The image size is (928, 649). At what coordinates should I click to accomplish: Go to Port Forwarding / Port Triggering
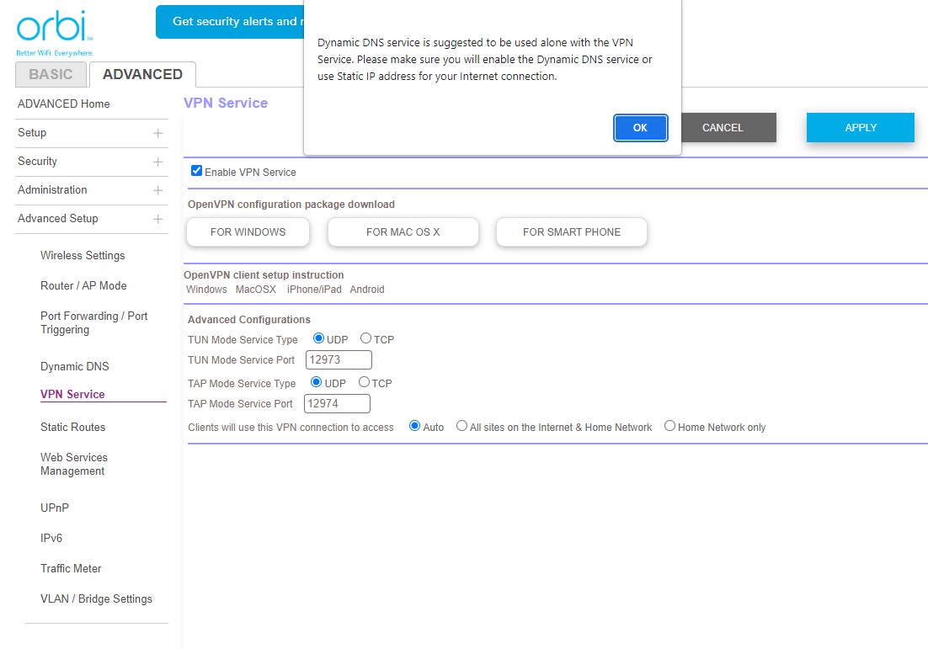pos(93,323)
